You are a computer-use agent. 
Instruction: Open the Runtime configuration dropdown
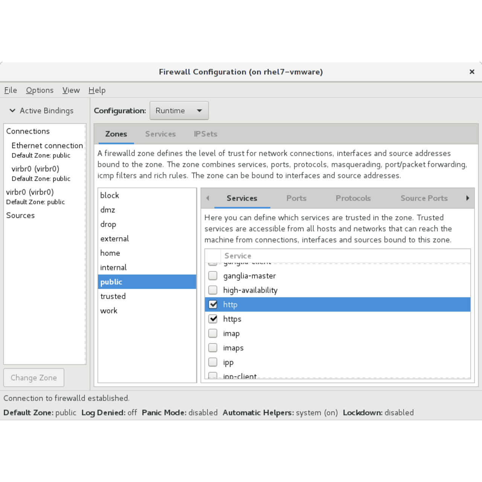coord(179,110)
